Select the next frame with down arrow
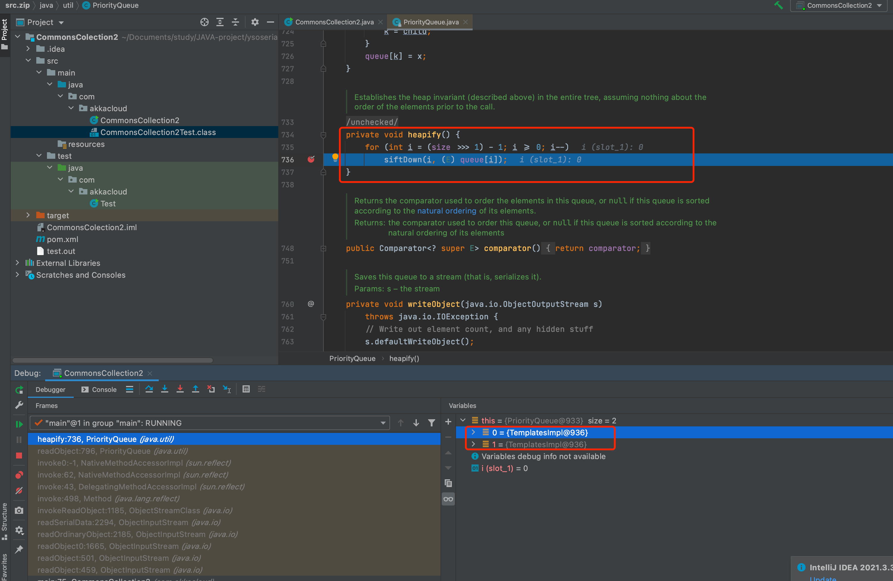This screenshot has height=581, width=893. point(416,423)
